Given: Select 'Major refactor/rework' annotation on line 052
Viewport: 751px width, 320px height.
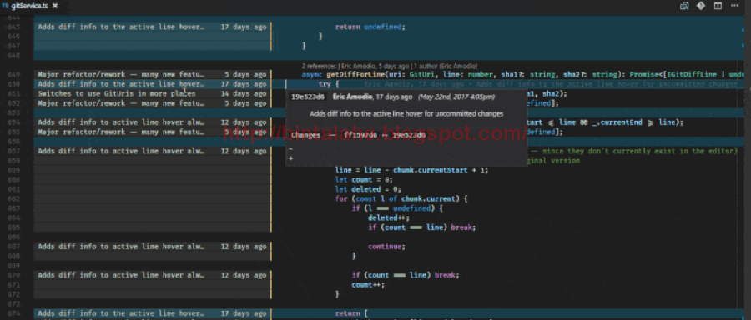Looking at the screenshot, I should coord(153,103).
